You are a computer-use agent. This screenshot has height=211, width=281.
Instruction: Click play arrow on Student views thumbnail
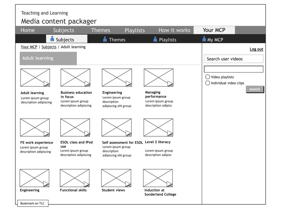coord(128,184)
